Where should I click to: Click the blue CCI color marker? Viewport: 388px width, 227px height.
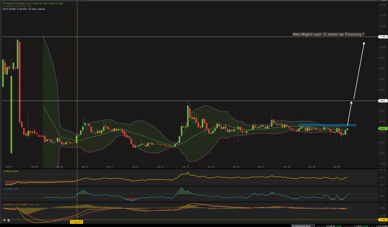click(4, 189)
